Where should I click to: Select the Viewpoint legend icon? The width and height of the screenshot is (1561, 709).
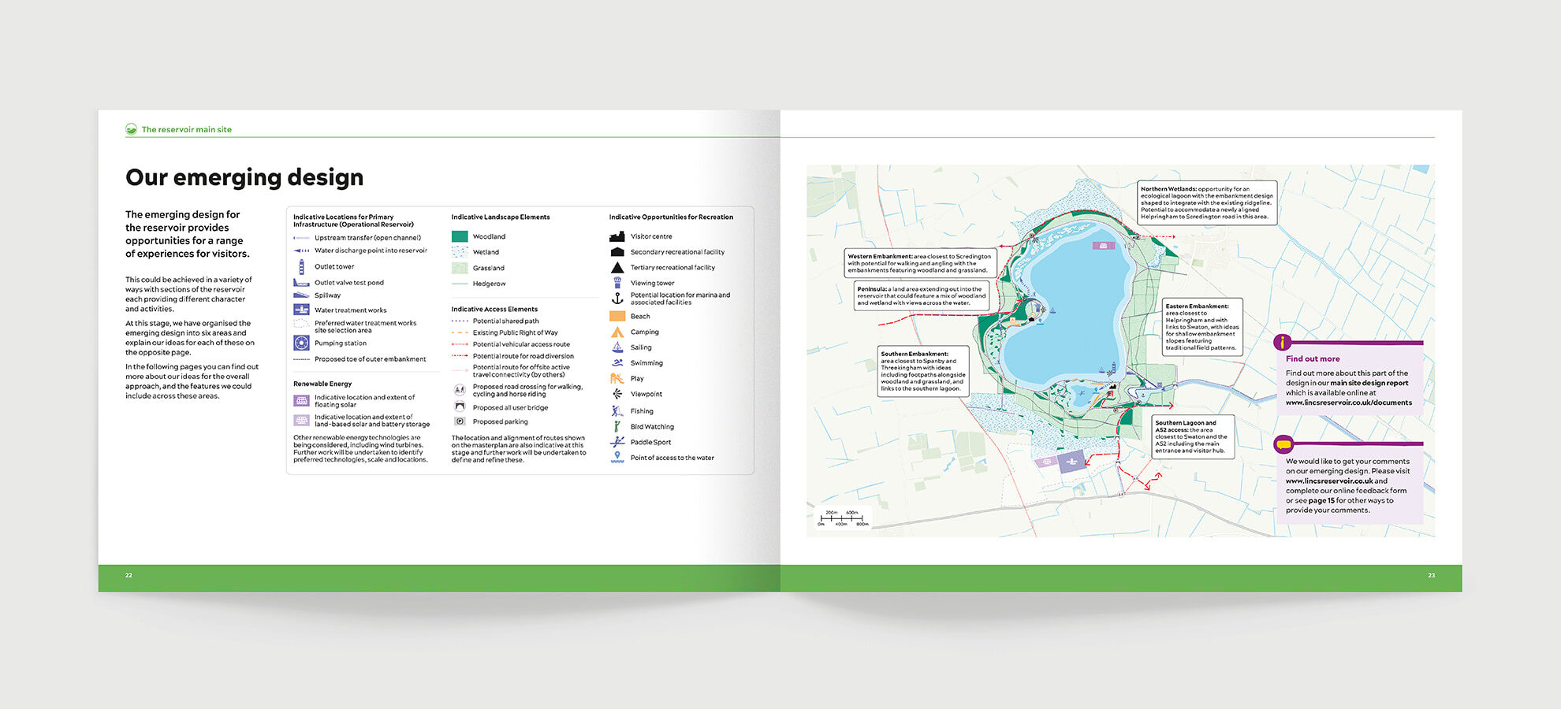(x=617, y=393)
